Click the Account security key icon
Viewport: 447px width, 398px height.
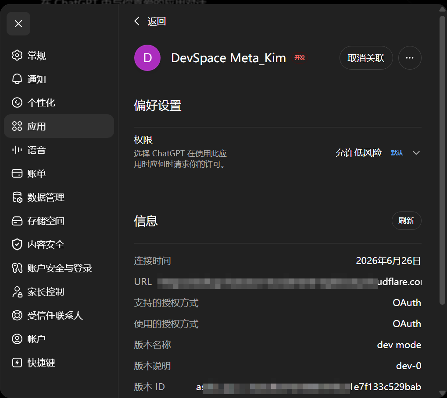17,268
